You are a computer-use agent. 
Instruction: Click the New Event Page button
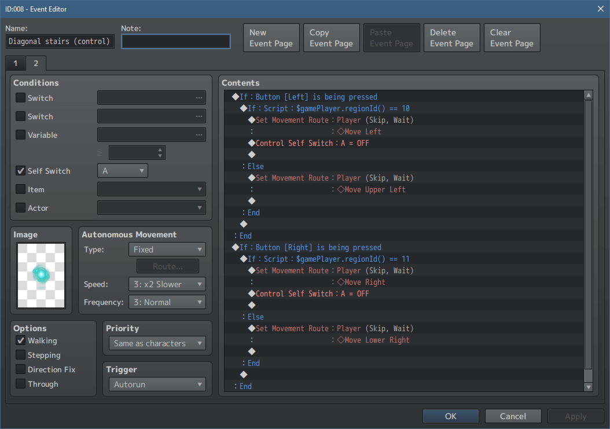(271, 38)
